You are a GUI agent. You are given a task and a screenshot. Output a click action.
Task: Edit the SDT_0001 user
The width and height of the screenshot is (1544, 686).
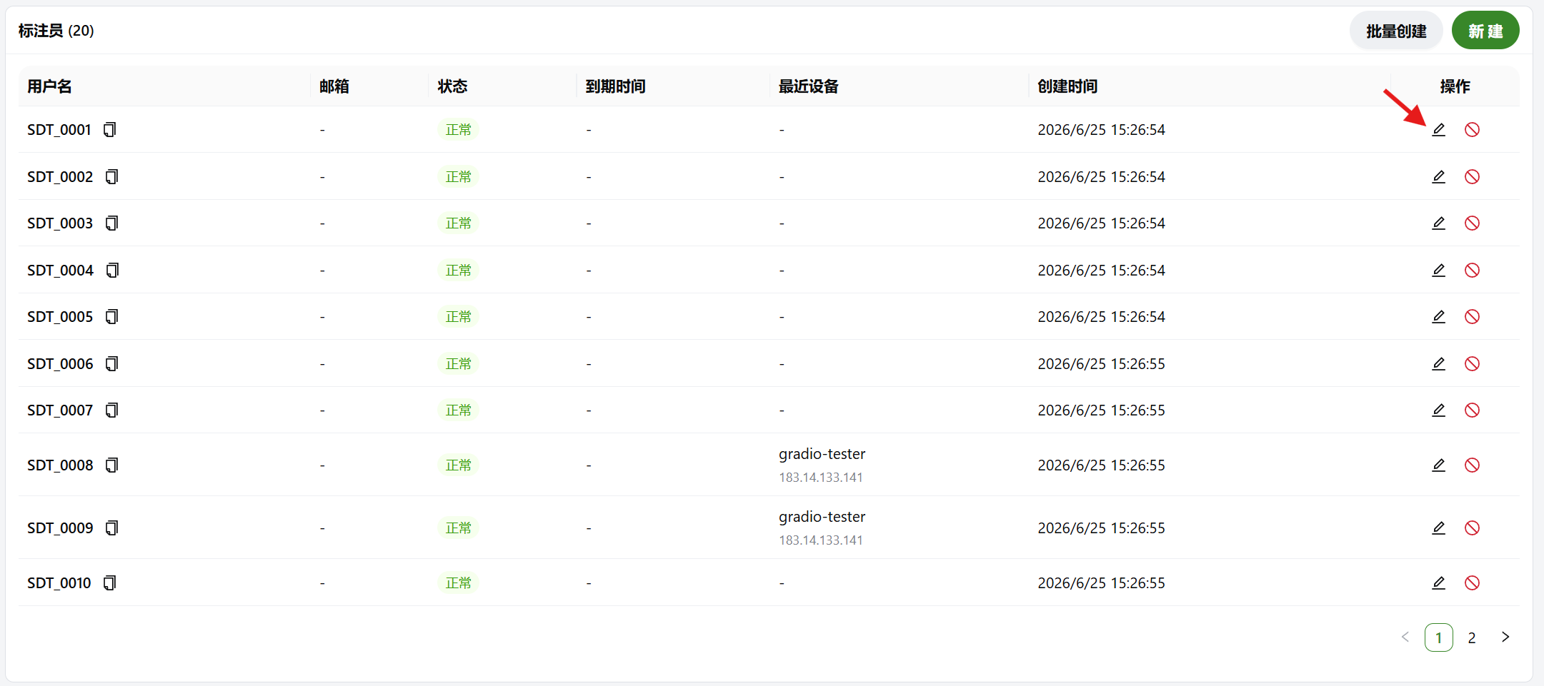pos(1438,129)
